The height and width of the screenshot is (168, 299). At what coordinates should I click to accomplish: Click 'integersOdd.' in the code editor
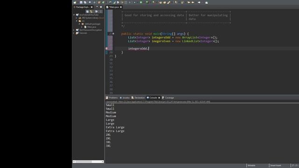click(x=138, y=49)
